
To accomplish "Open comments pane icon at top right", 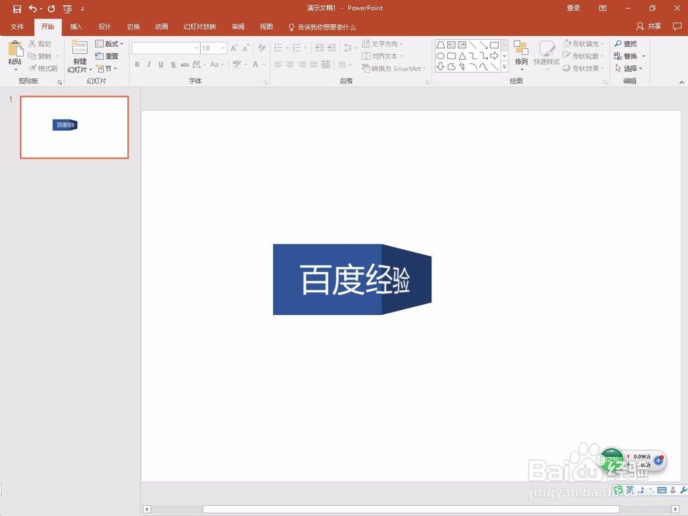I will (x=677, y=26).
